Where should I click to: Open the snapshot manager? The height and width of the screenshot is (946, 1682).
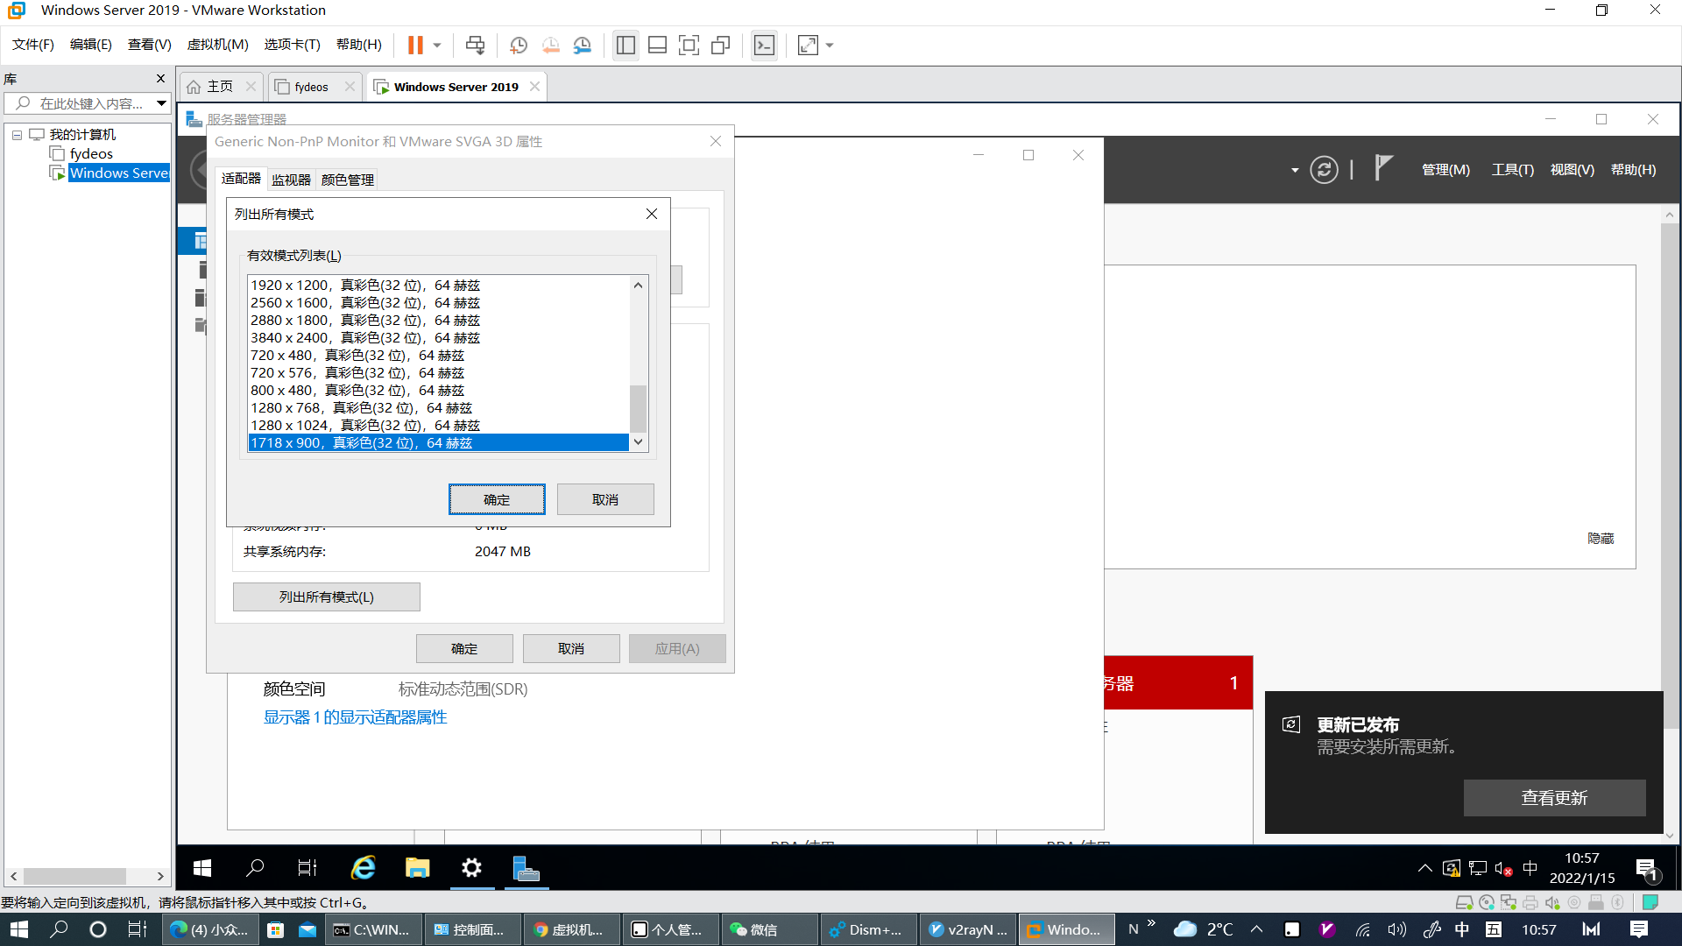tap(583, 45)
